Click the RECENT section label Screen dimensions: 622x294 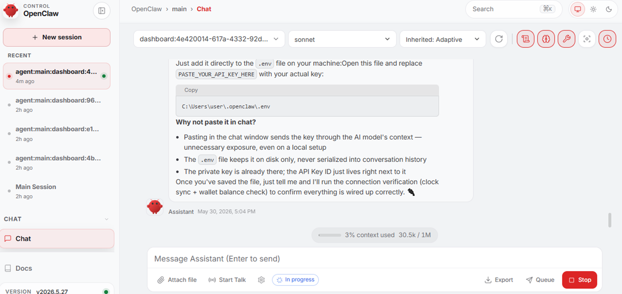point(19,55)
